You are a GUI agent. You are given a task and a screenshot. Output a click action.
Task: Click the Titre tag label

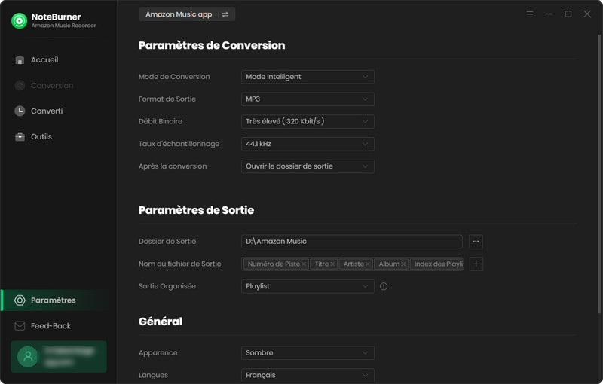pyautogui.click(x=322, y=264)
